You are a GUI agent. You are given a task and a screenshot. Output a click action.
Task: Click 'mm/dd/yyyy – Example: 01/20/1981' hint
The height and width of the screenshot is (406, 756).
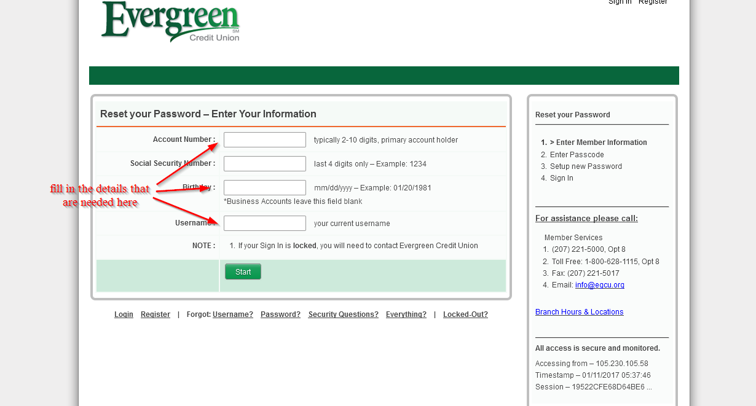click(372, 188)
